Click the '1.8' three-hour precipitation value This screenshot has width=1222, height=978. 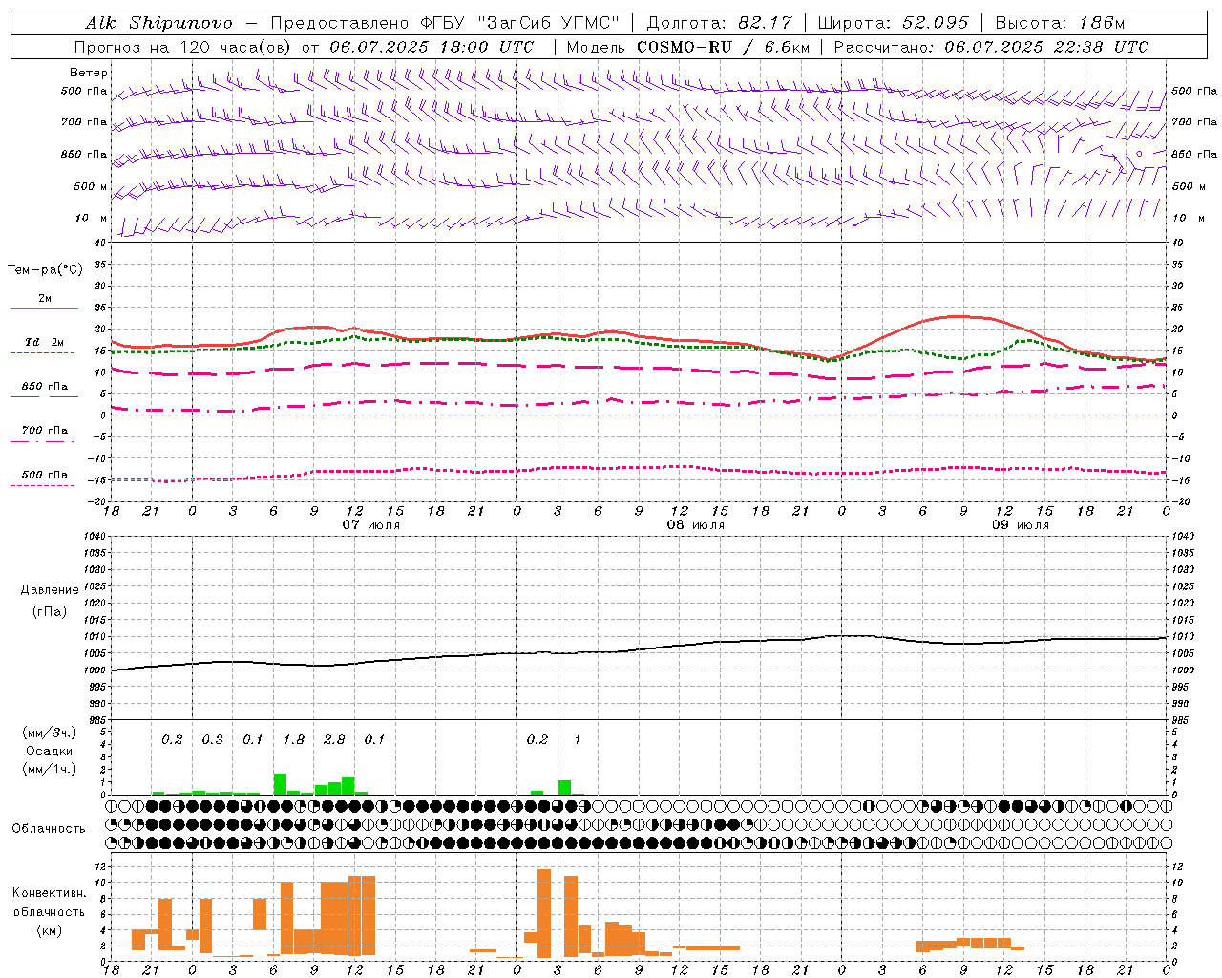tap(294, 739)
